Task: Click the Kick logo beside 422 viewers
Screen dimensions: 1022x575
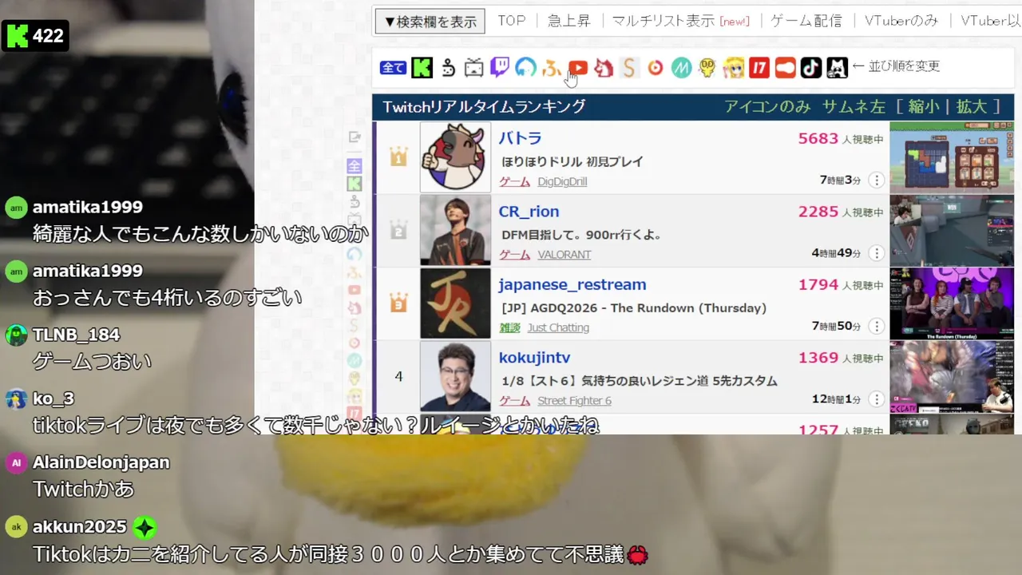Action: click(x=17, y=36)
